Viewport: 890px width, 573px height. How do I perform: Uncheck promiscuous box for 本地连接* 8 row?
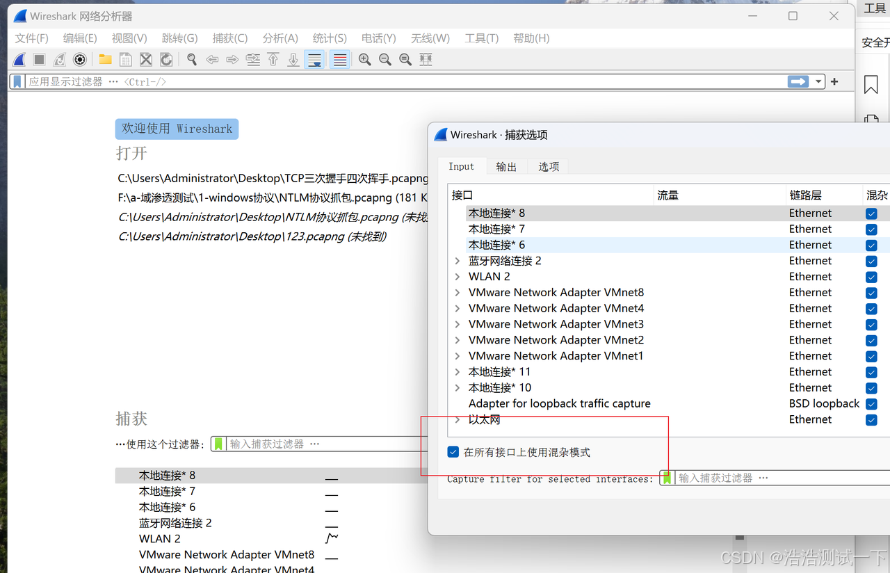click(x=871, y=213)
